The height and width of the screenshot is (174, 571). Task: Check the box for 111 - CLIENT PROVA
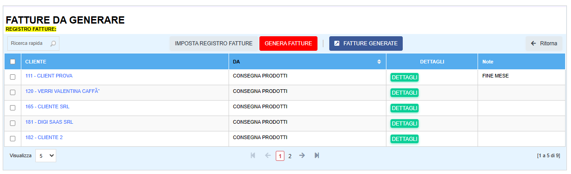(x=13, y=77)
